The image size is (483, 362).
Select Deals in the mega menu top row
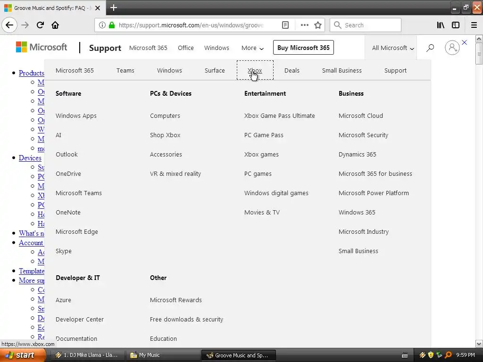coord(291,70)
